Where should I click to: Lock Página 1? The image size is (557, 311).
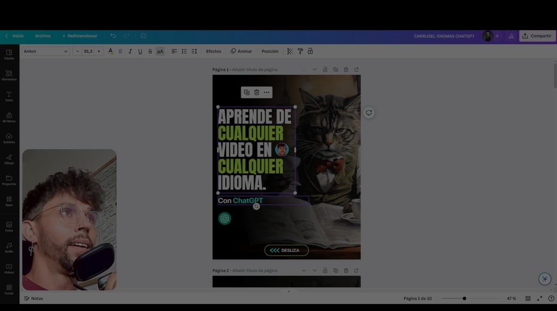(x=325, y=69)
